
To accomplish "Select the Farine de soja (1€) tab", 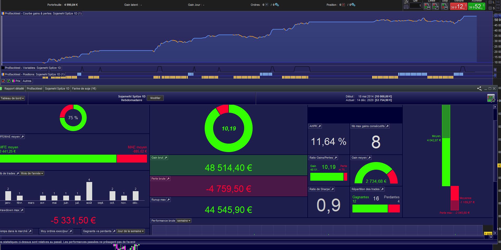I will 84,88.
